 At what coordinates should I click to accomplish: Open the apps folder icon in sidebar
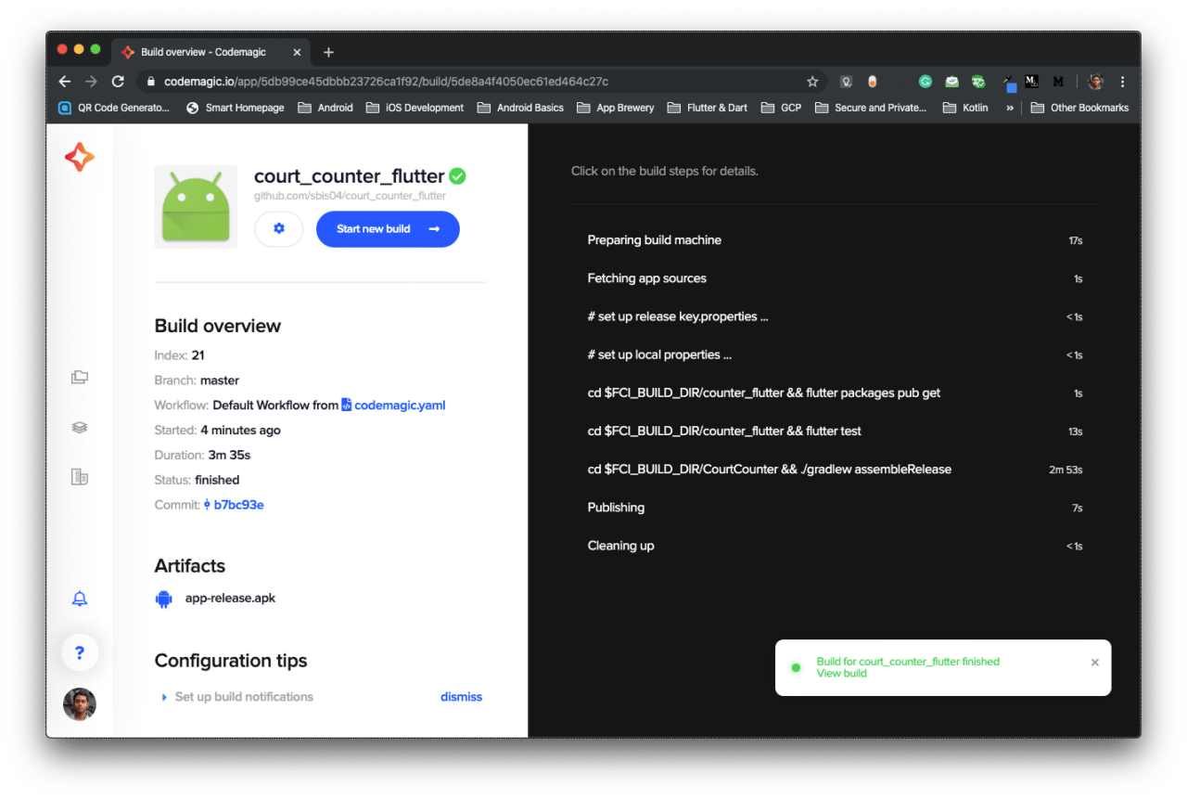point(80,377)
